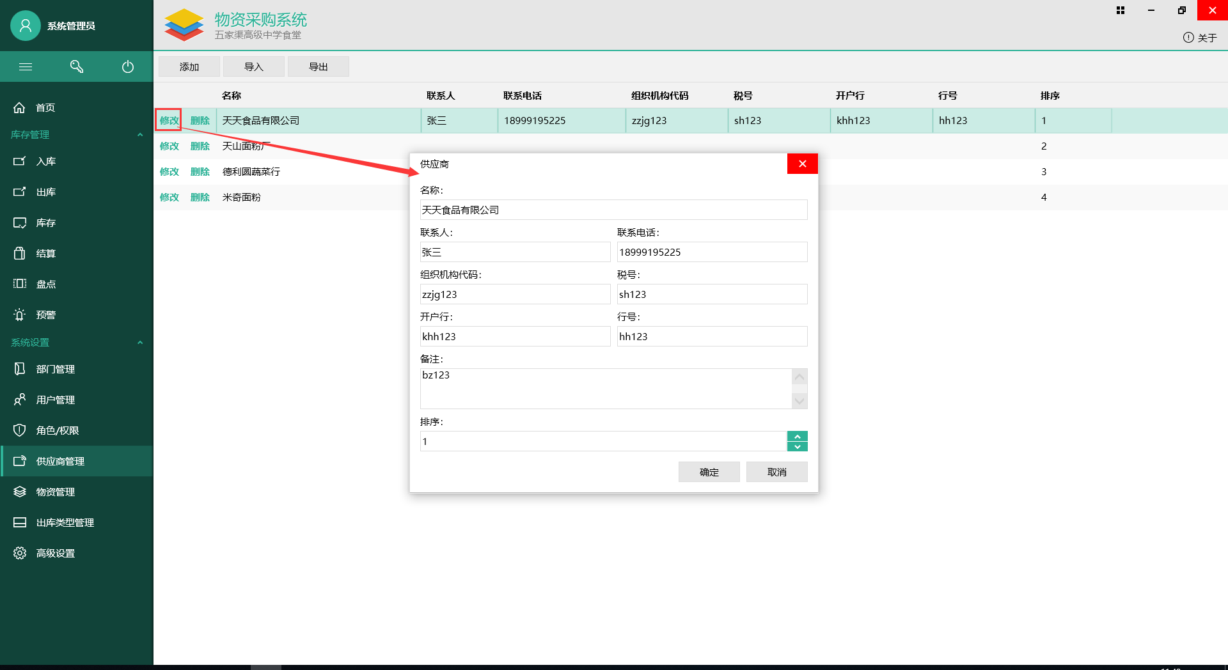Increase 排序 value with up arrow

798,436
